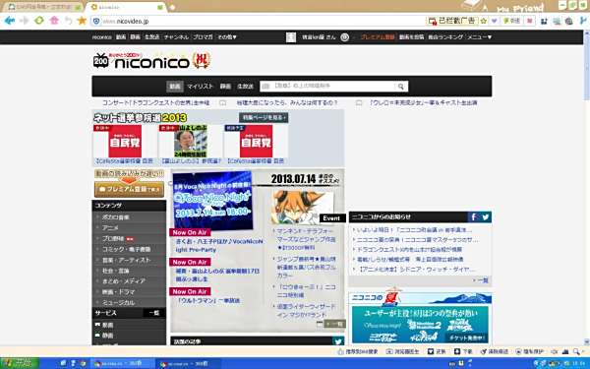
Task: Select the 生放送 search tab
Action: 245,87
